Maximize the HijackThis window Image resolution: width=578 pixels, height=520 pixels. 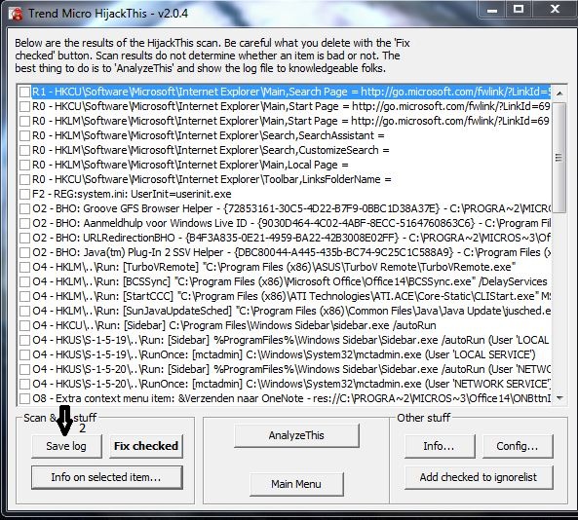click(x=519, y=10)
